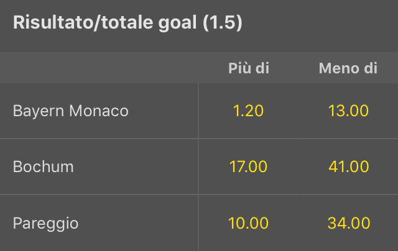Click the Risultato/totale goal (1.5) header
This screenshot has width=398, height=251.
pyautogui.click(x=127, y=22)
